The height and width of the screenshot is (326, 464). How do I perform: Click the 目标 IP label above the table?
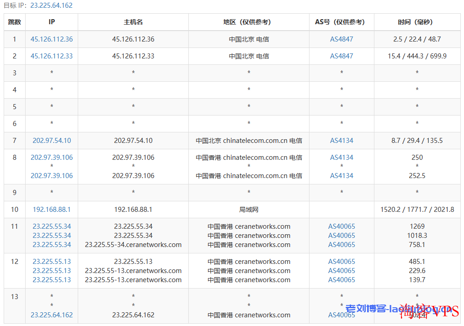[14, 5]
